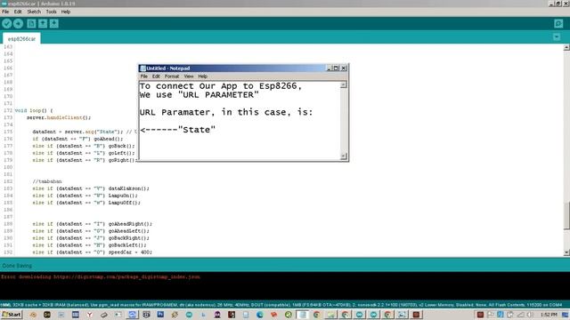Click the code line 'void loop() {'

click(34, 110)
